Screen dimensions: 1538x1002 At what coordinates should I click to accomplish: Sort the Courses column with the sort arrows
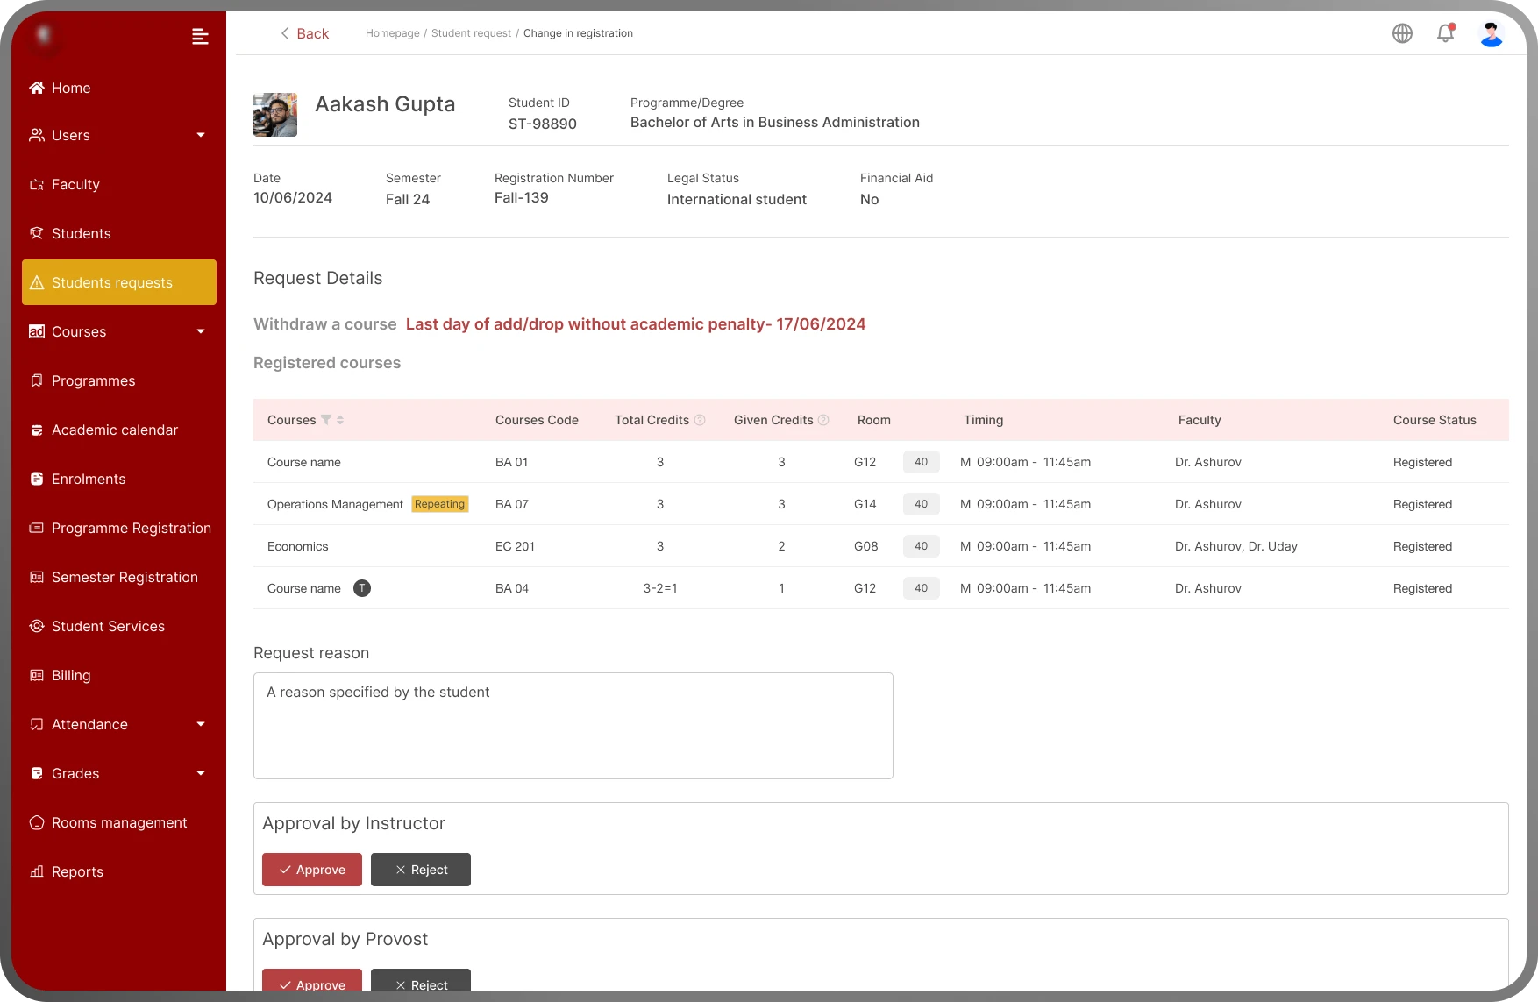click(x=340, y=420)
